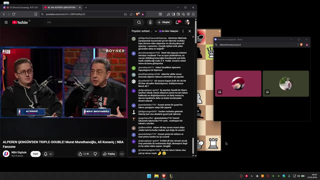Click the white rook on the chess board
Screen dimensions: 320x180
coord(213,143)
